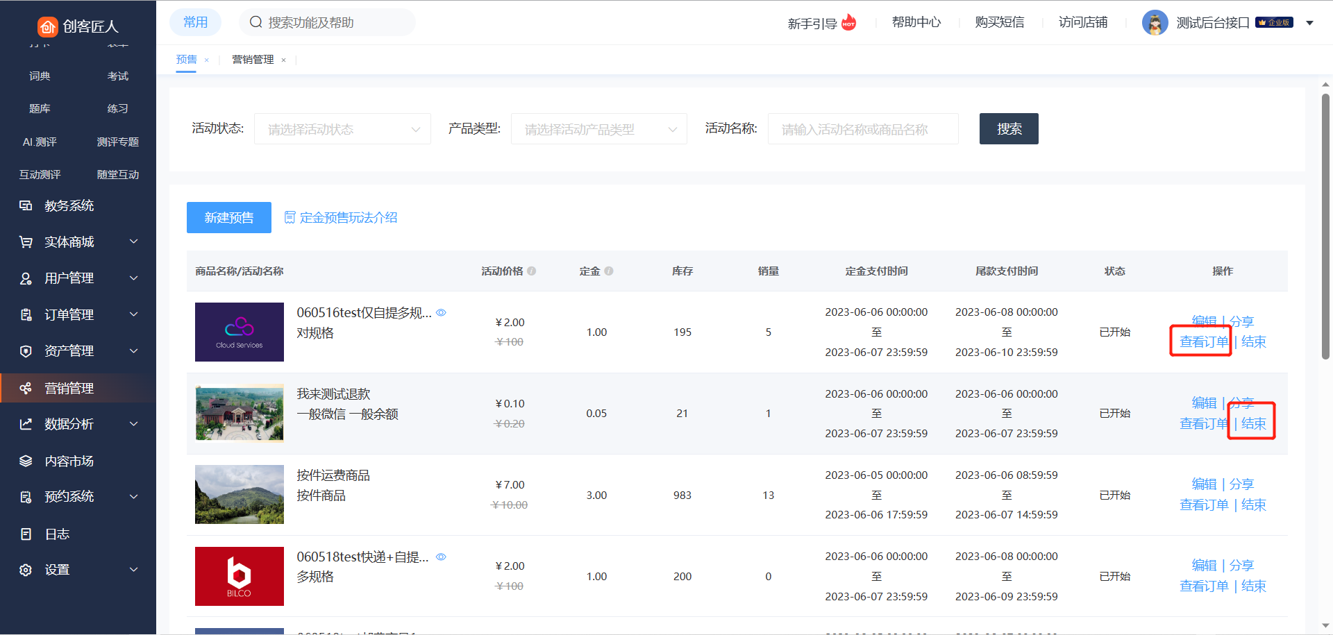Screen dimensions: 1333x635
Task: Click the 新建预售 button
Action: [228, 218]
